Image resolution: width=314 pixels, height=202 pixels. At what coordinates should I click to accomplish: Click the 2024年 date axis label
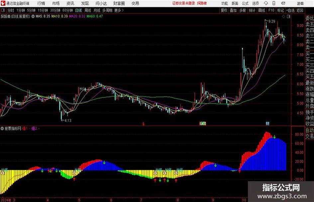(6, 200)
